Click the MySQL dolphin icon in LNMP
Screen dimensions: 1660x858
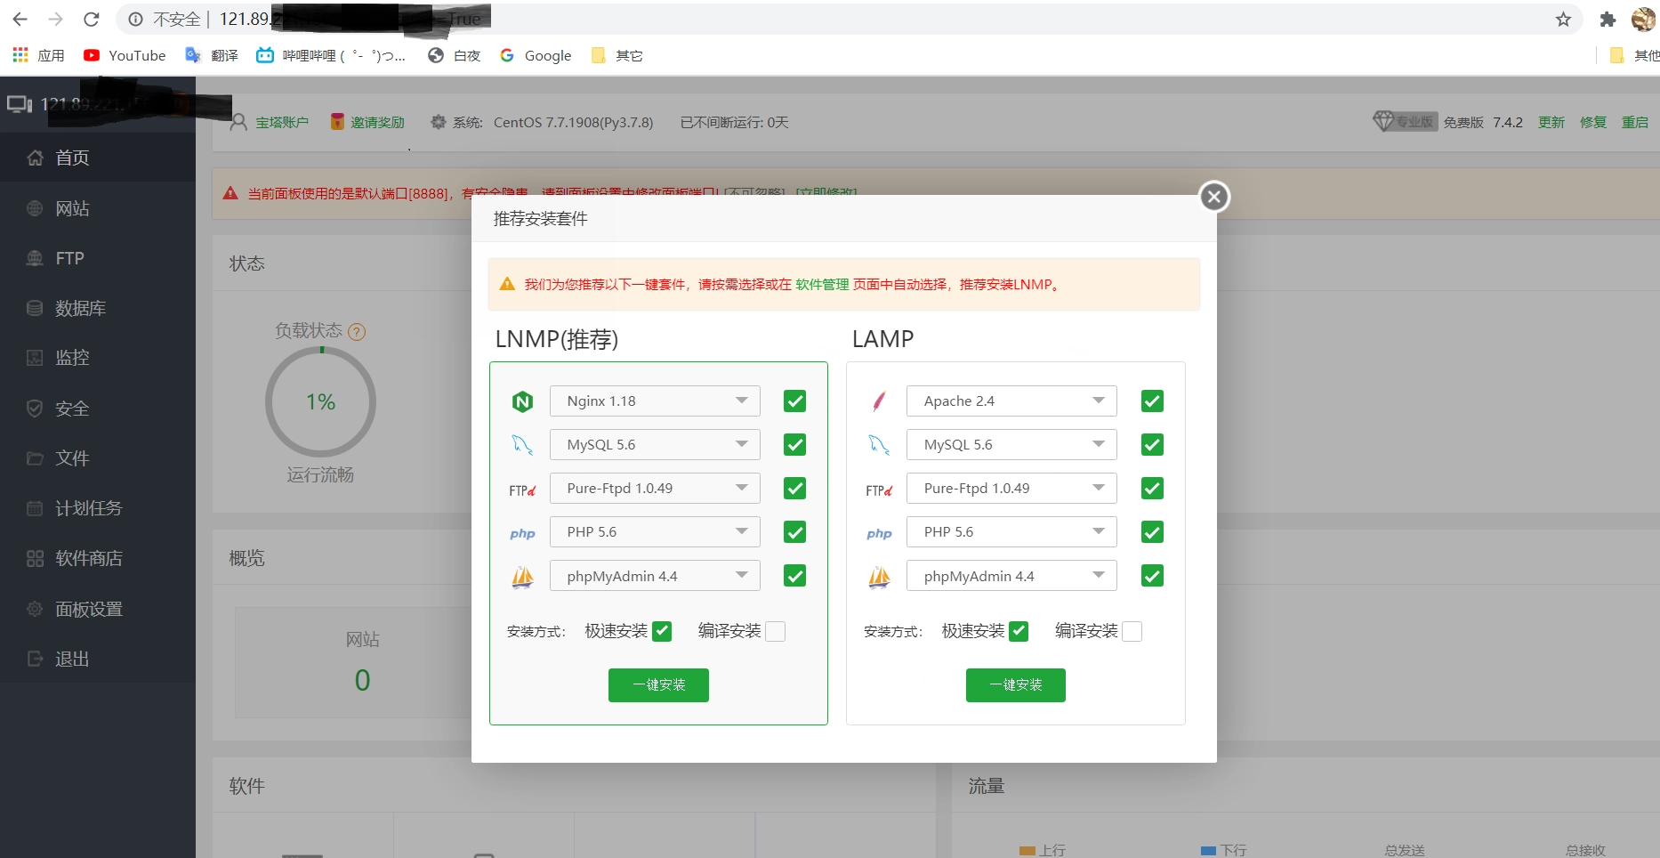pos(522,445)
